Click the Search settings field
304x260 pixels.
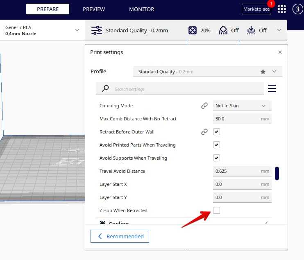(x=186, y=89)
